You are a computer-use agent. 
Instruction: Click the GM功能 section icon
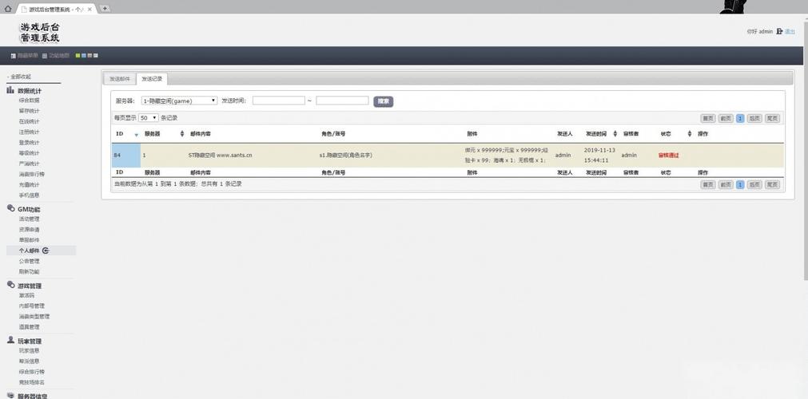[10, 208]
